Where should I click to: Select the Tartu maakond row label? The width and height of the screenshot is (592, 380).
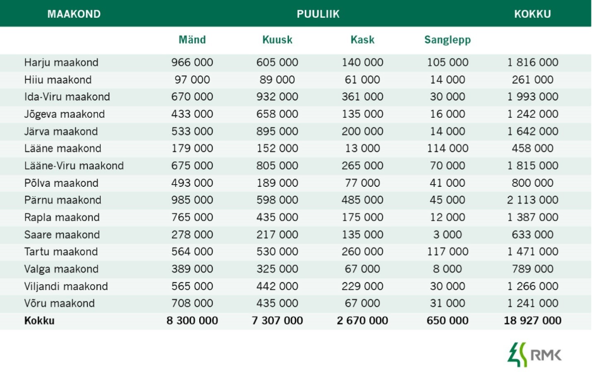click(61, 251)
